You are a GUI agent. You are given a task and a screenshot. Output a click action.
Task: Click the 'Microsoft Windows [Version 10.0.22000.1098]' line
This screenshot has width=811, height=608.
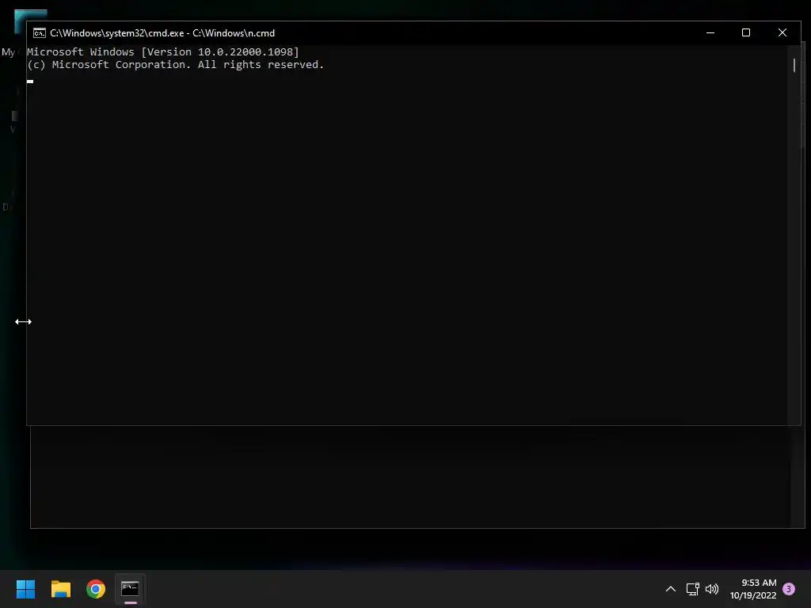pyautogui.click(x=163, y=51)
